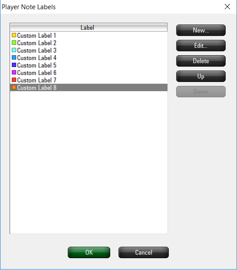Image resolution: width=237 pixels, height=270 pixels.
Task: Close the Player Note Labels window
Action: pyautogui.click(x=227, y=7)
